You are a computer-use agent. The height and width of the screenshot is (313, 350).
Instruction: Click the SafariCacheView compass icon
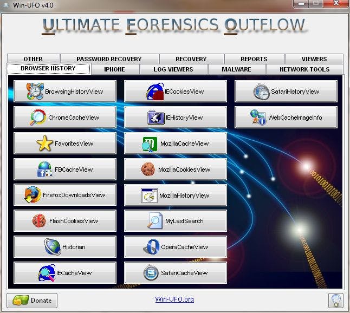(151, 272)
